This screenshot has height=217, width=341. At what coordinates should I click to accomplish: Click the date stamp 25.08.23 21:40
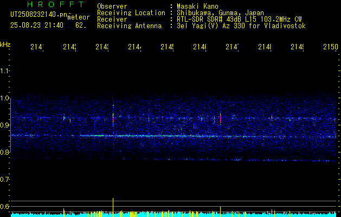[37, 25]
